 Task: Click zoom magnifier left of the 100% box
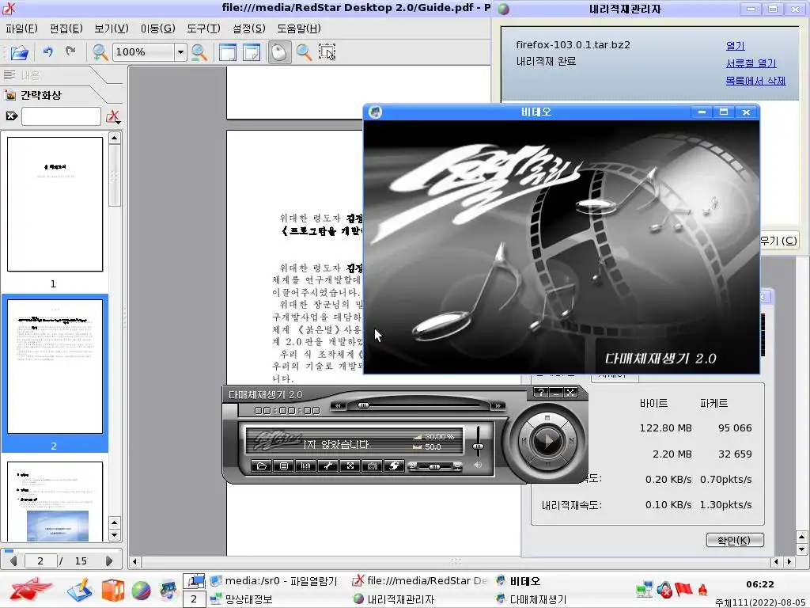coord(100,52)
